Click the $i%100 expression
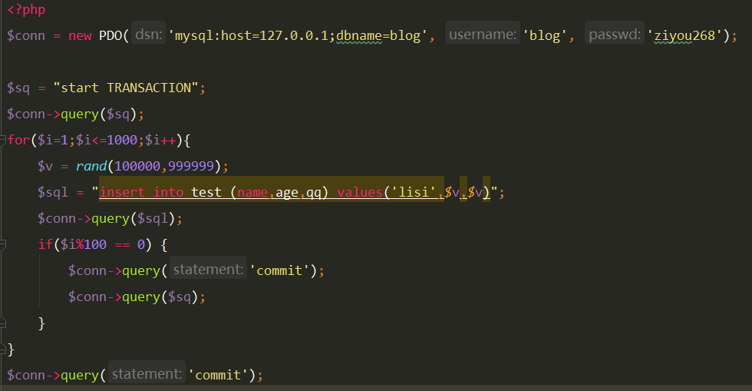 tap(84, 244)
